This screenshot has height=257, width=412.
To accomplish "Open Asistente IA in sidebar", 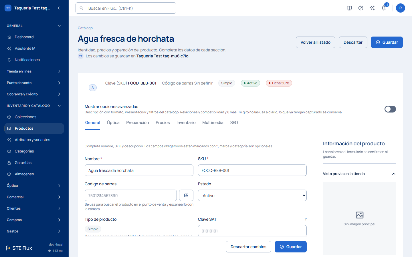I will (x=34, y=49).
